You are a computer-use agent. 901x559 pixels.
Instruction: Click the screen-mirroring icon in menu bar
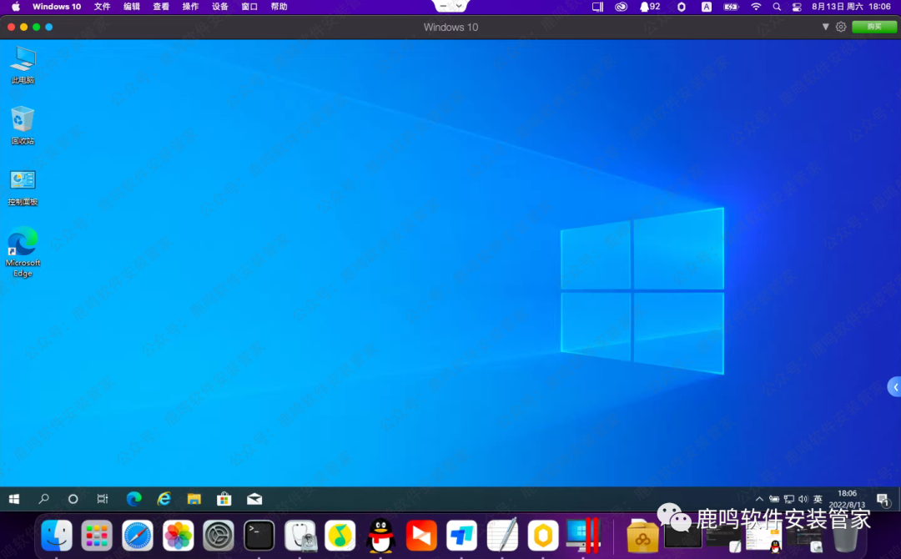597,7
